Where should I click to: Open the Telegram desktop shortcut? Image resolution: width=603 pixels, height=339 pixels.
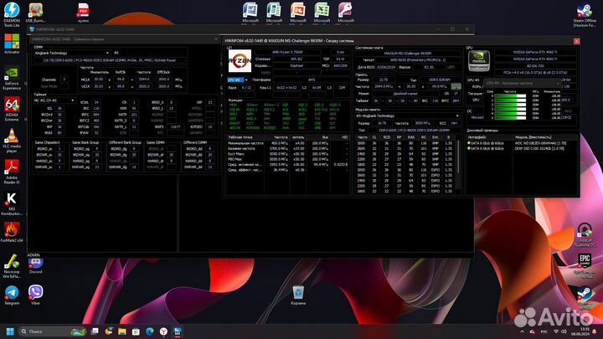pos(12,294)
